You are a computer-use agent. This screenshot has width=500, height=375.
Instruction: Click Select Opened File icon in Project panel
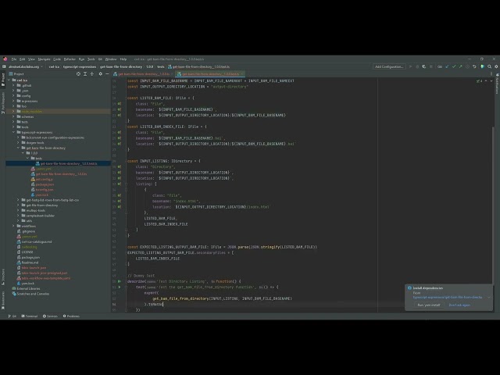pos(78,74)
